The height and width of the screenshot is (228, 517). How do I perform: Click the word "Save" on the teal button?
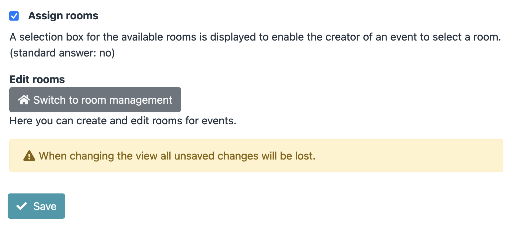(45, 206)
